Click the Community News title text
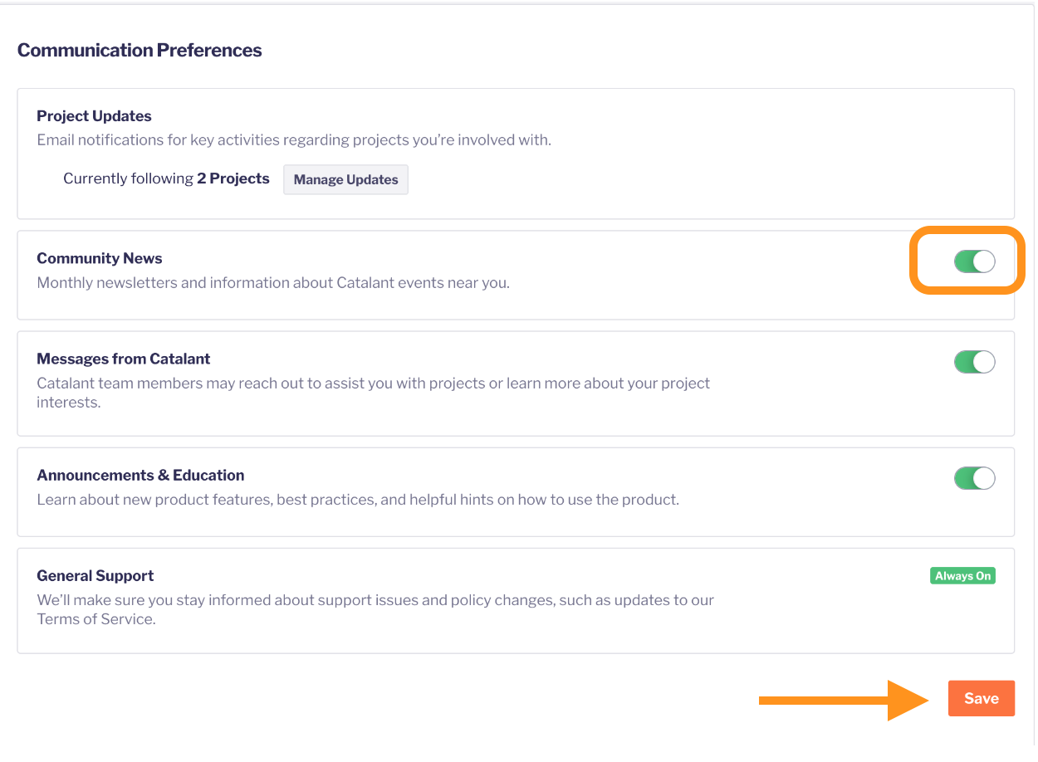Image resolution: width=1038 pixels, height=762 pixels. [100, 259]
